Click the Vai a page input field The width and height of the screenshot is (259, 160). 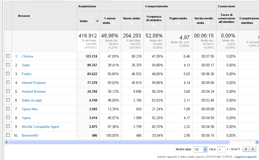coord(221,149)
